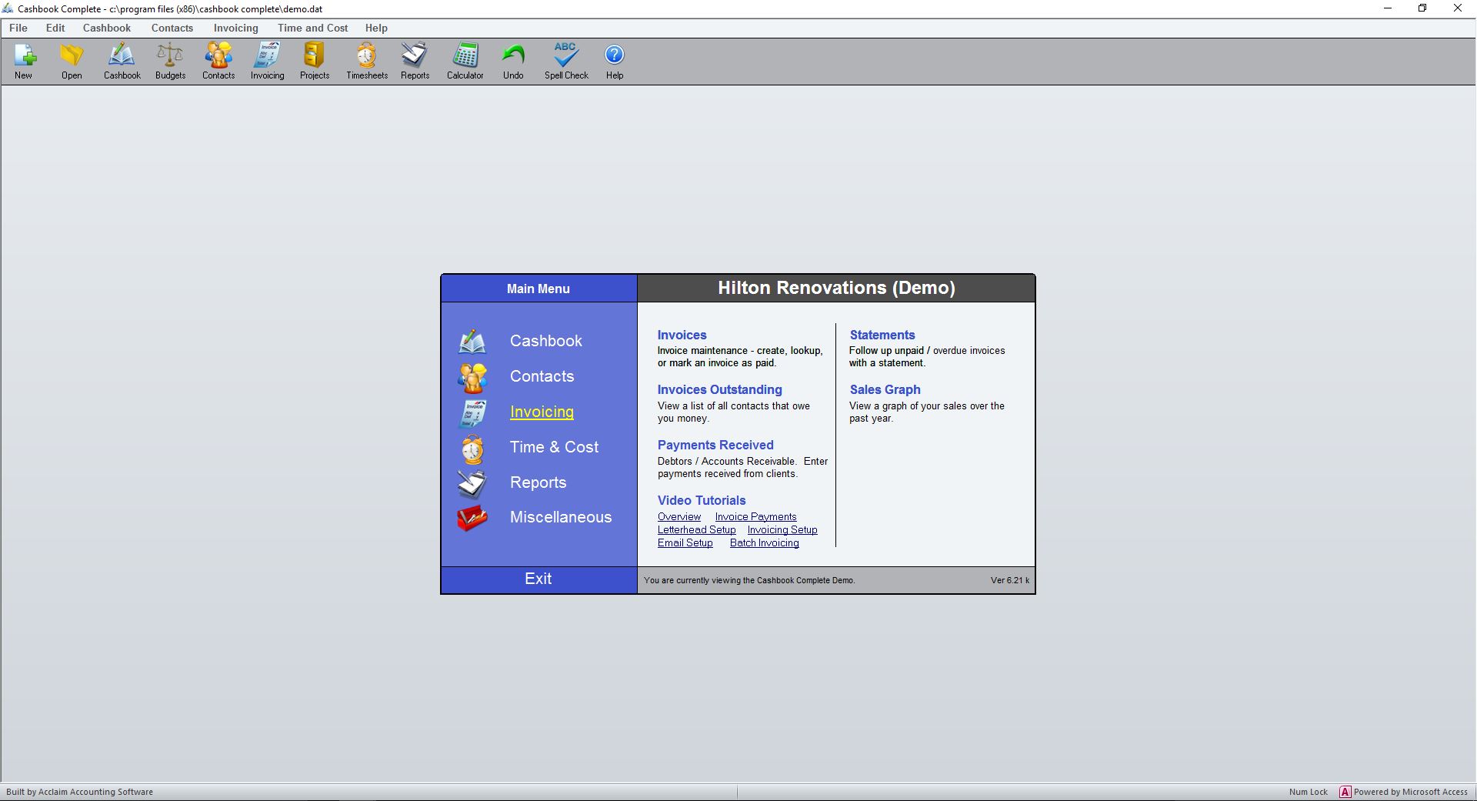Play the Invoicing Setup tutorial
Image resolution: width=1477 pixels, height=801 pixels.
tap(782, 530)
